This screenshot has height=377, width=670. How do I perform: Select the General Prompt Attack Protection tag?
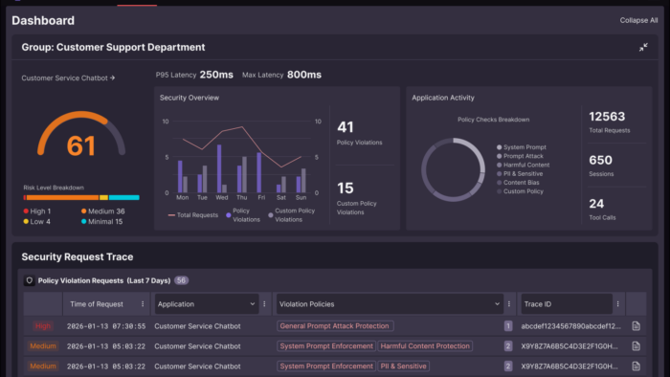coord(335,326)
